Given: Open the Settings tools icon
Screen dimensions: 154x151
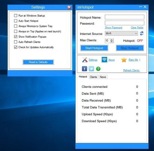Looking at the screenshot, I should 85,60.
